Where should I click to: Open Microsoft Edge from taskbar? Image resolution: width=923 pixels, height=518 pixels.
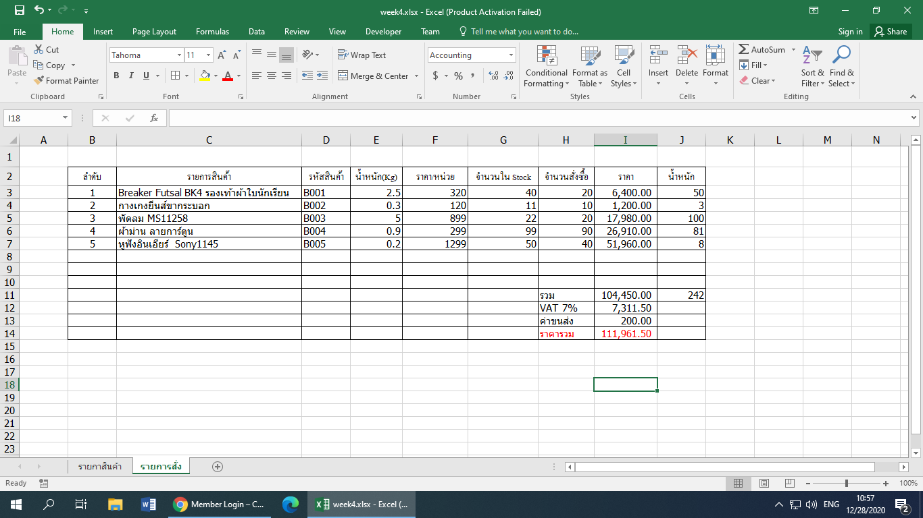point(291,504)
